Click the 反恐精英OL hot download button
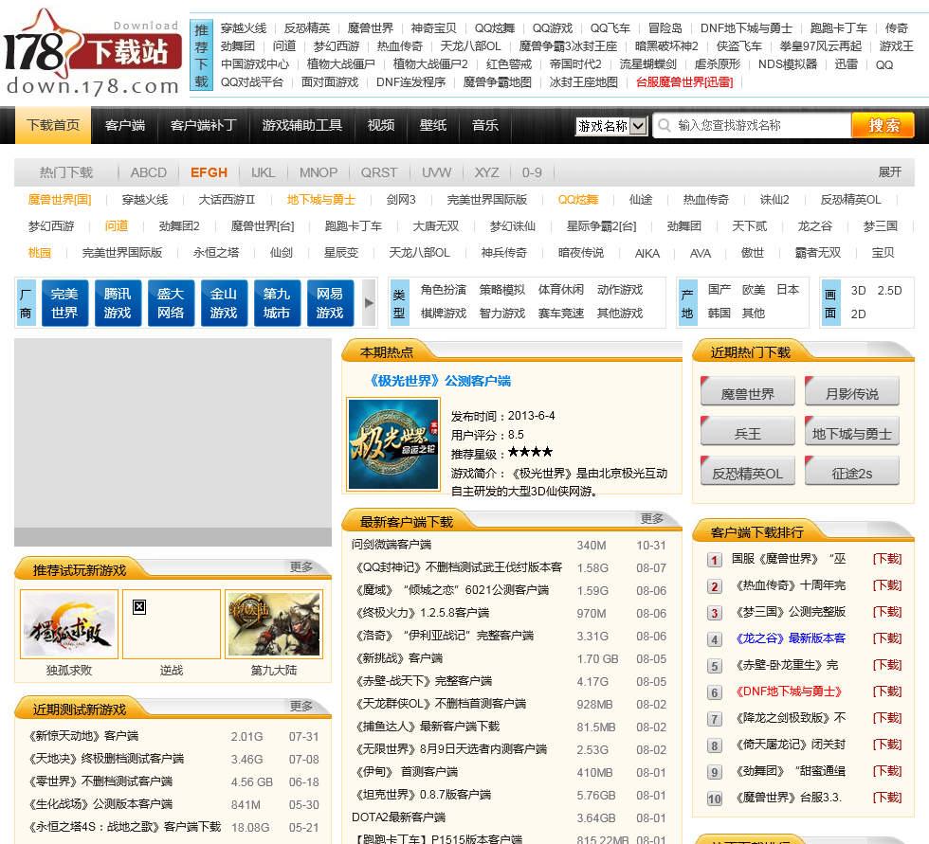The image size is (929, 844). coord(748,472)
